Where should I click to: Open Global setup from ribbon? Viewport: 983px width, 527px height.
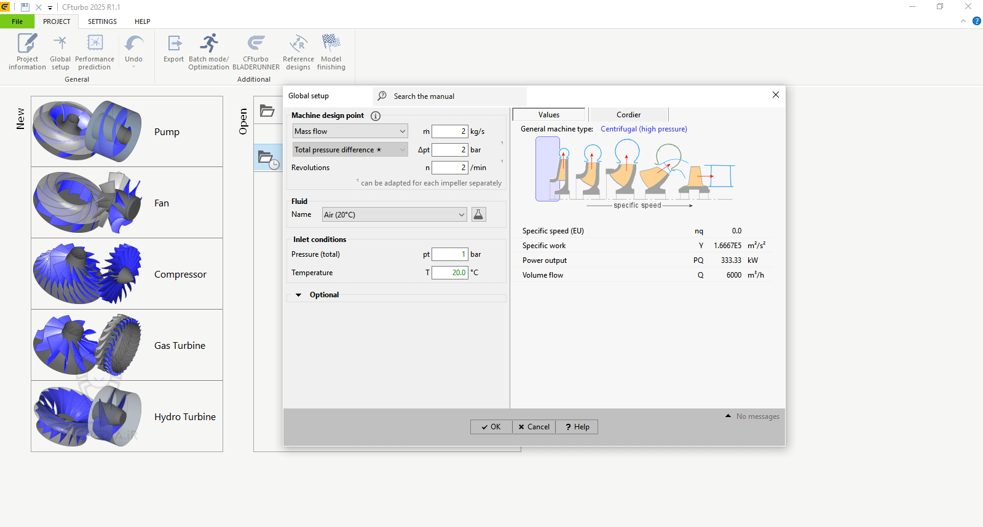60,52
